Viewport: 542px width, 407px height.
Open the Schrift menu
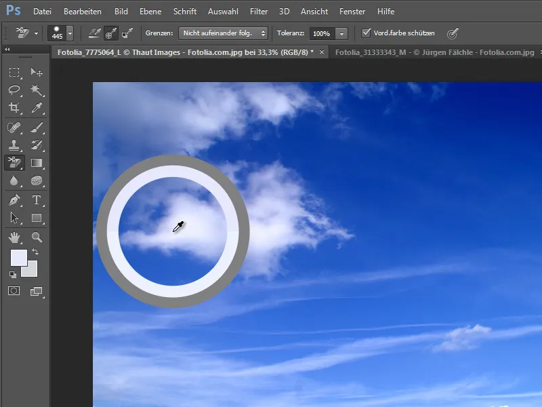185,12
